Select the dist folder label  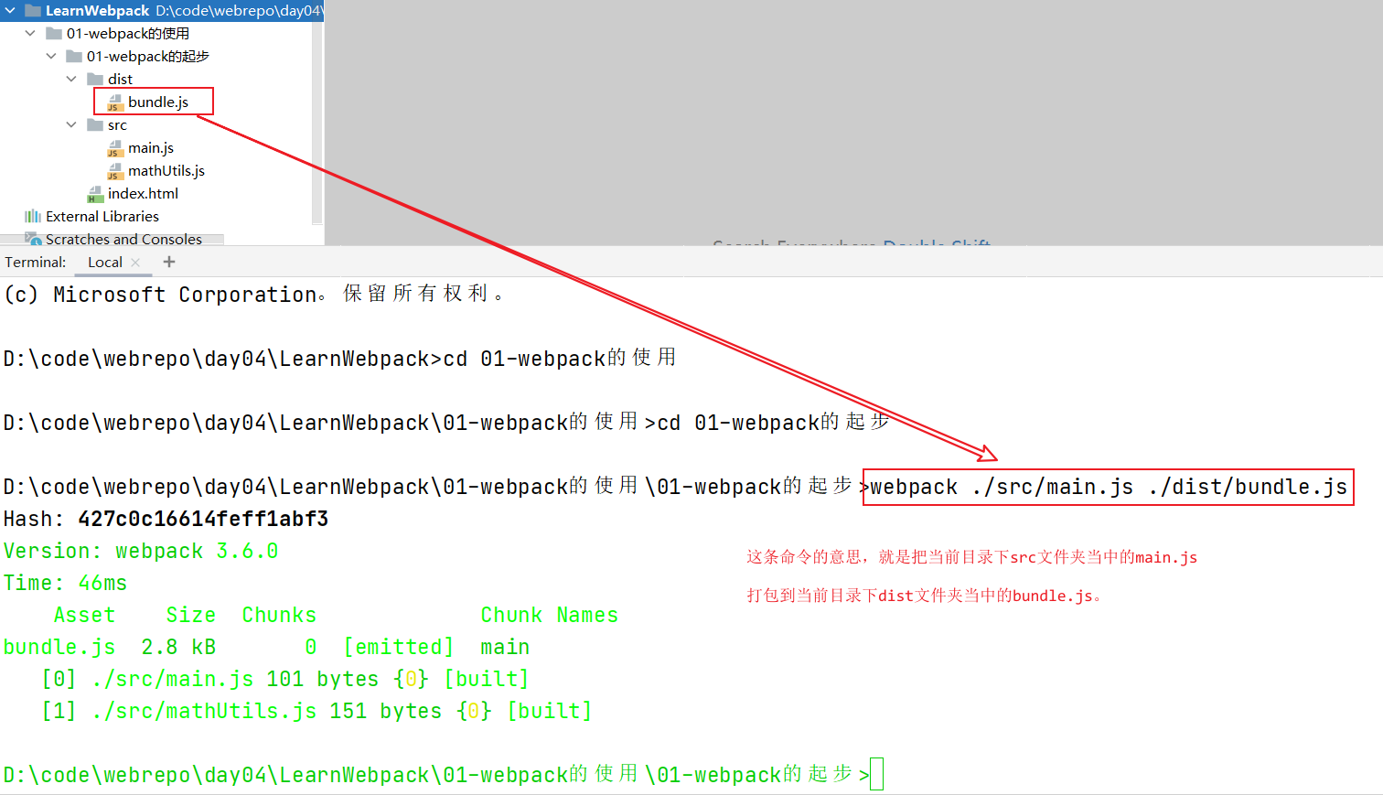click(x=120, y=79)
